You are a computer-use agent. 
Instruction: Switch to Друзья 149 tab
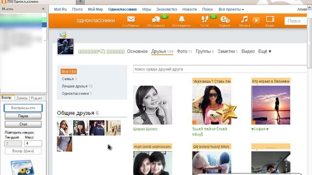click(x=162, y=52)
